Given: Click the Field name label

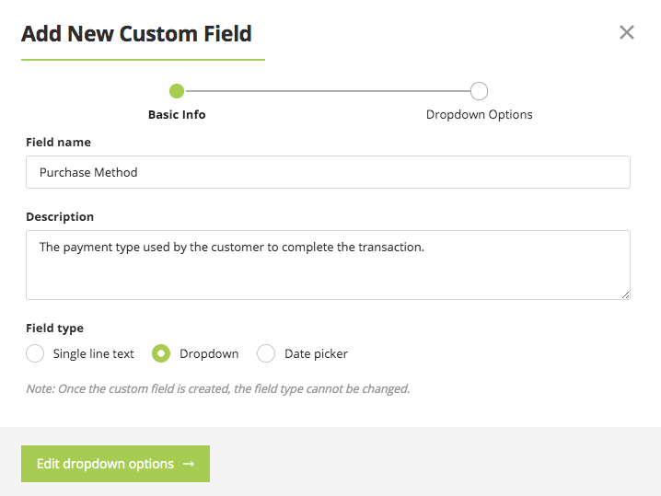Looking at the screenshot, I should [58, 142].
